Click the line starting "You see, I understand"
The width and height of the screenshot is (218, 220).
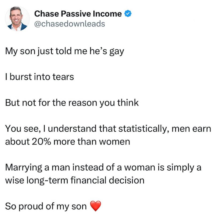click(x=108, y=129)
